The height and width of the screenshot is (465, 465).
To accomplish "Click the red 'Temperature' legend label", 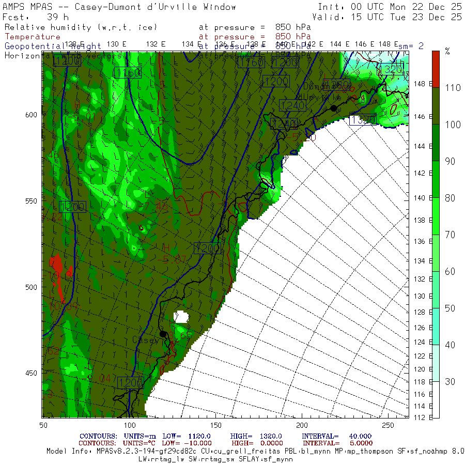I will pos(33,37).
